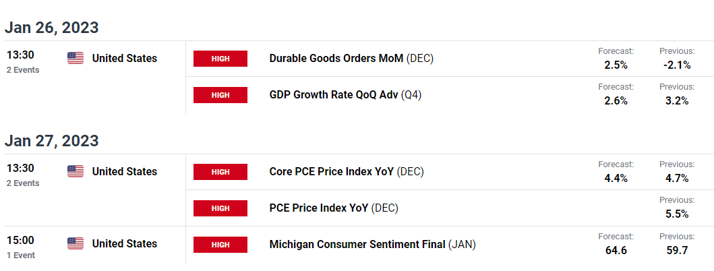Expand the 15:00 '1 Event' group
The height and width of the screenshot is (271, 714).
coord(20,255)
